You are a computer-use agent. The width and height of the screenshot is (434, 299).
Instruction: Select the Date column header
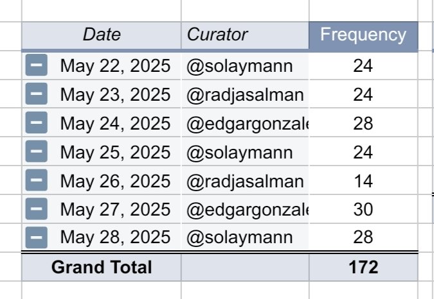click(102, 35)
